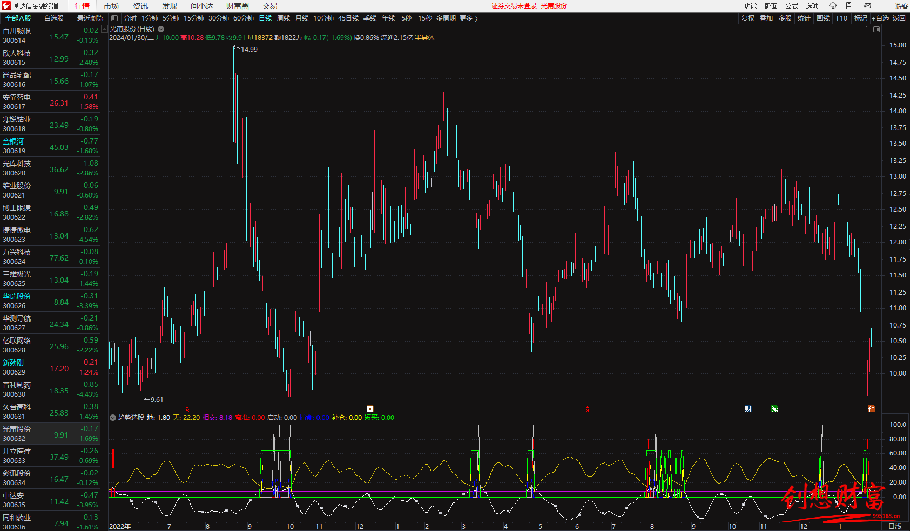Expand 更多 chart periods
Viewport: 910px width, 531px height.
point(468,18)
